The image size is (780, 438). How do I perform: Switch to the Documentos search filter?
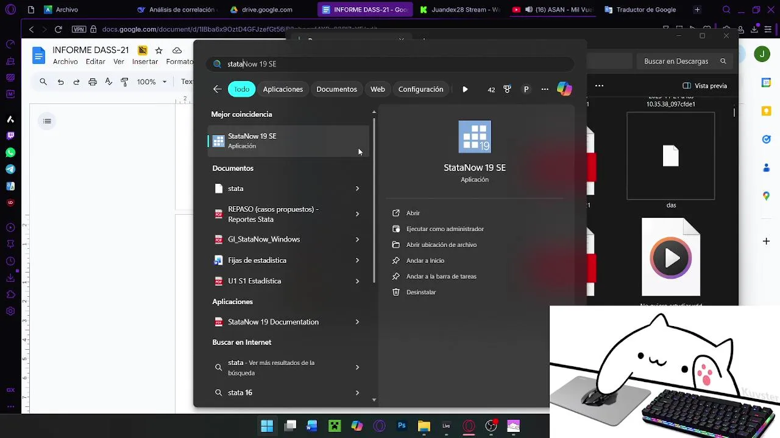pyautogui.click(x=336, y=89)
